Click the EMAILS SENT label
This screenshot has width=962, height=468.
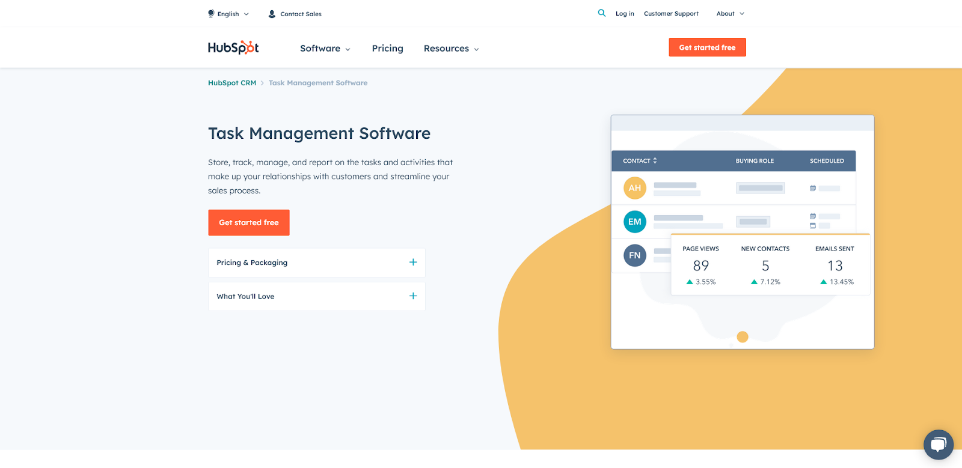click(835, 249)
